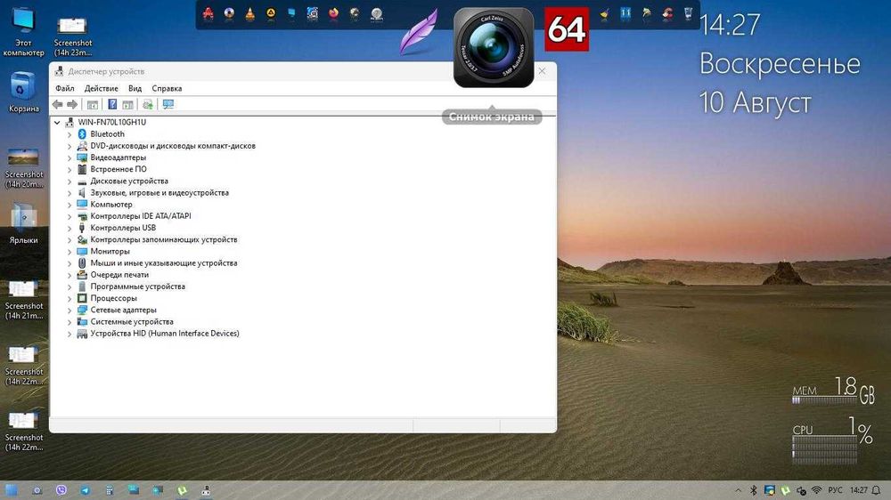Open Этот компьютер desktop icon
The image size is (891, 500).
[23, 32]
